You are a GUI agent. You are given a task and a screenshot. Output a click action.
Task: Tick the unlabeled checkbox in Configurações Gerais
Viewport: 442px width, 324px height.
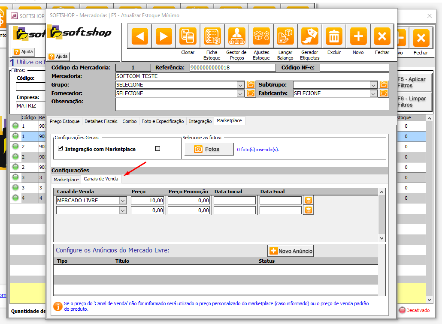pyautogui.click(x=157, y=149)
